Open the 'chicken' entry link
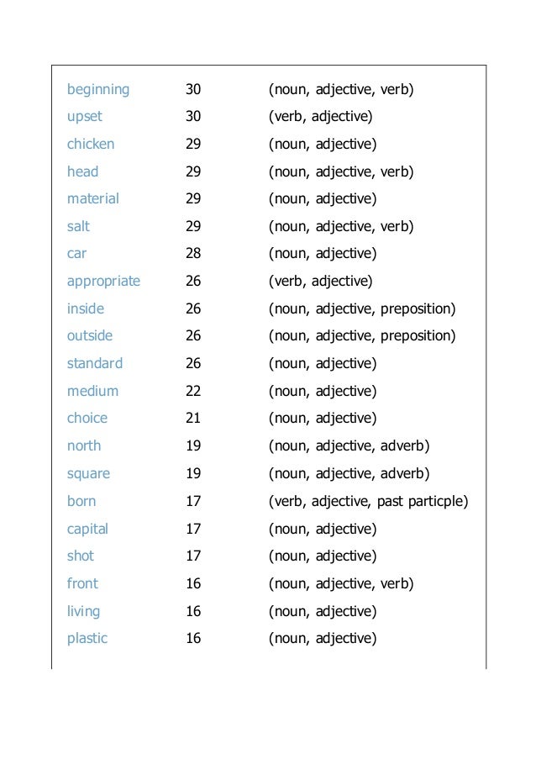The height and width of the screenshot is (759, 536). (91, 144)
